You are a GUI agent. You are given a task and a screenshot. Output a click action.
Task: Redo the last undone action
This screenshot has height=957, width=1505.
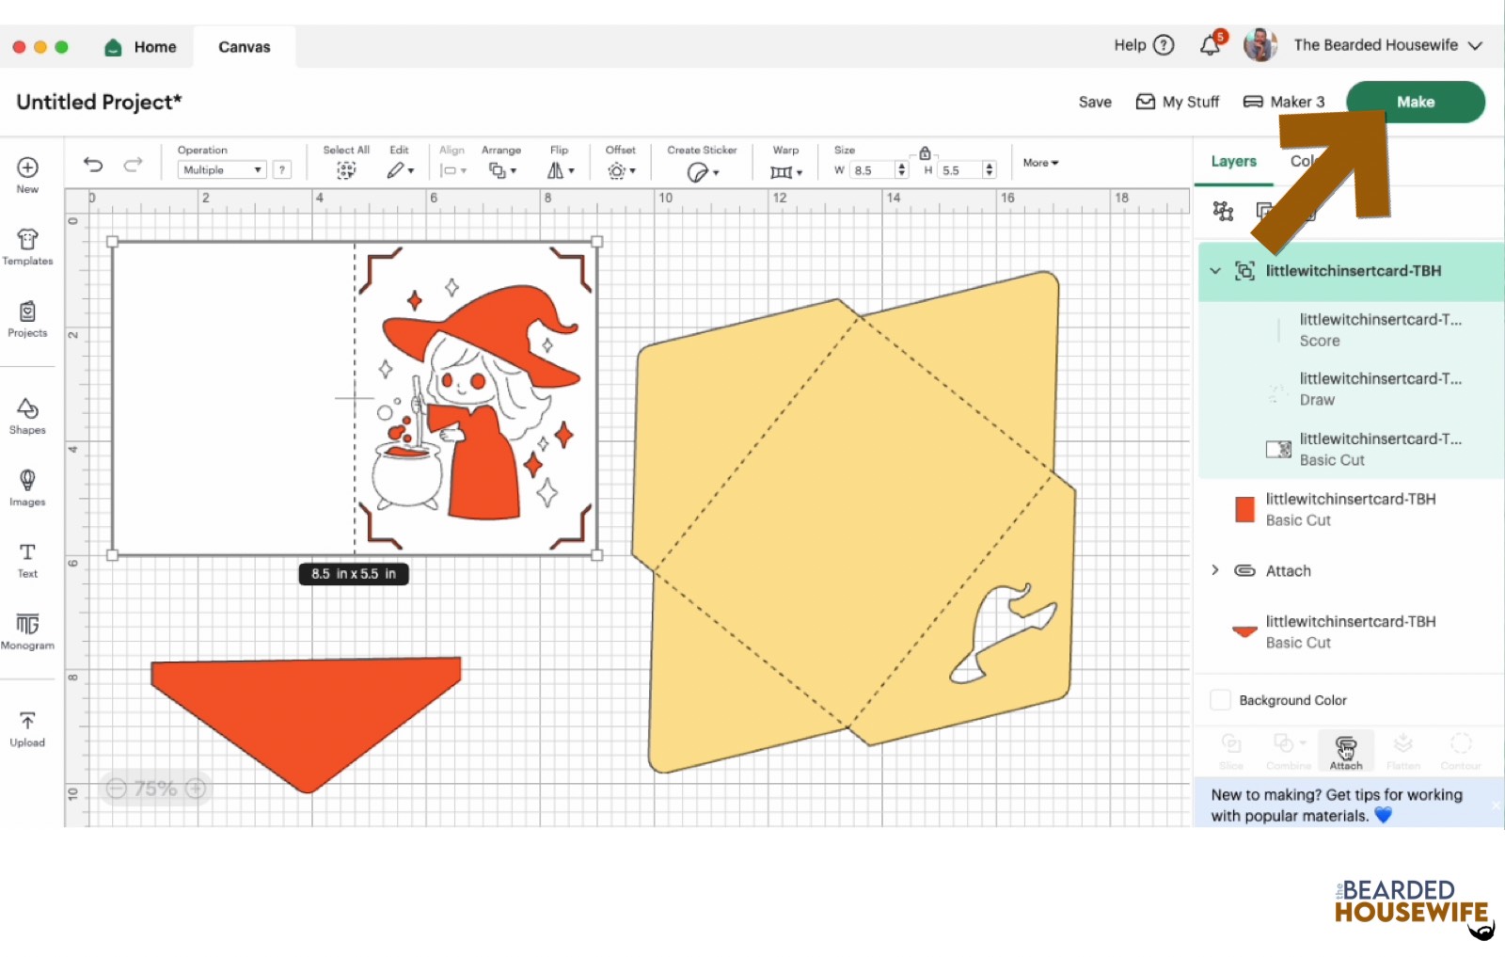[134, 165]
